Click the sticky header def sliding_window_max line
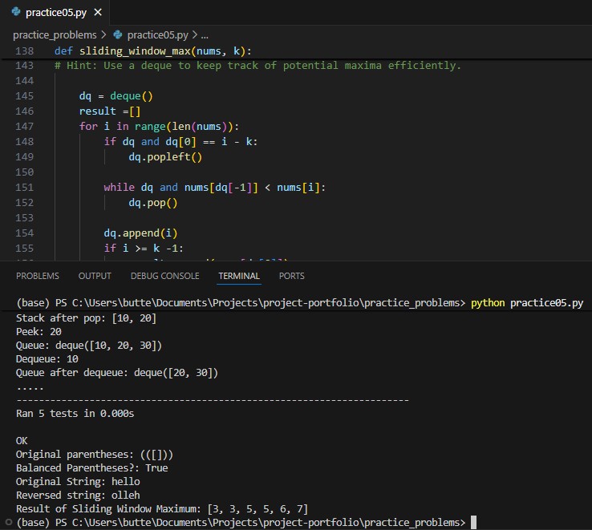Image resolution: width=592 pixels, height=530 pixels. [x=153, y=51]
